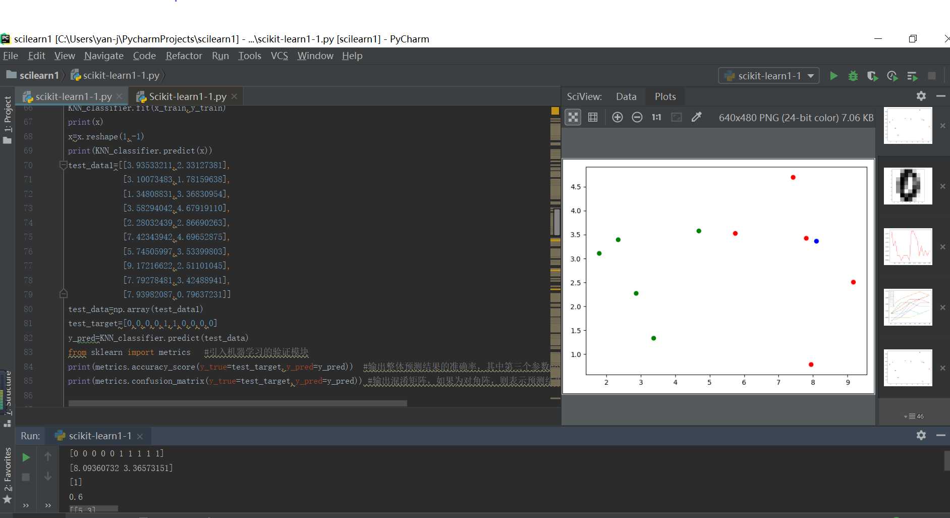Switch to the SciView Data tab
950x518 pixels.
626,96
